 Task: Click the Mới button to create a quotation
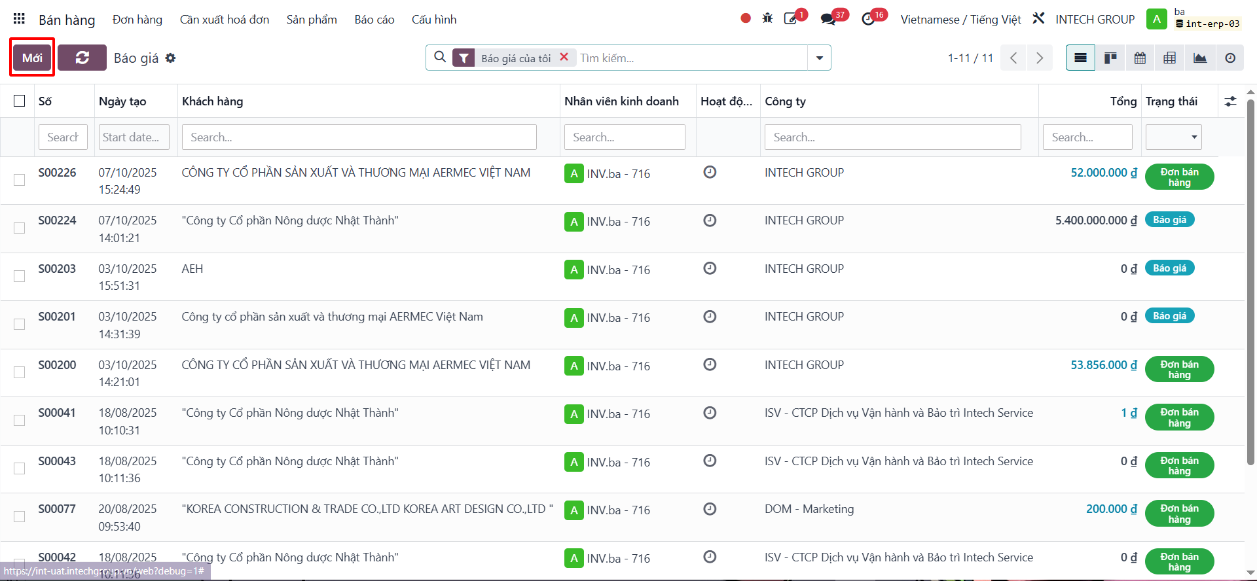[32, 58]
